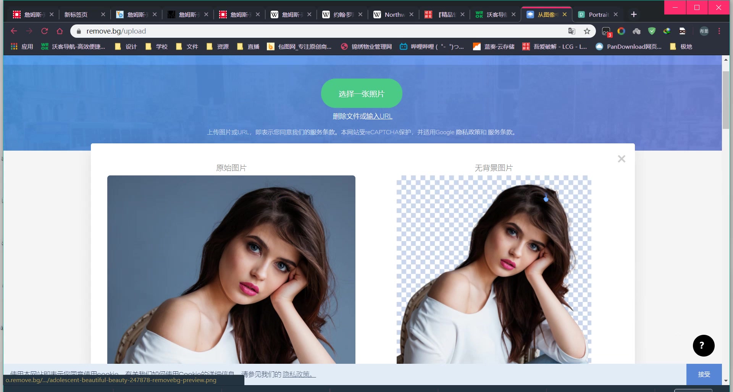Click the scrollbar down arrow
The image size is (733, 392).
pyautogui.click(x=726, y=381)
